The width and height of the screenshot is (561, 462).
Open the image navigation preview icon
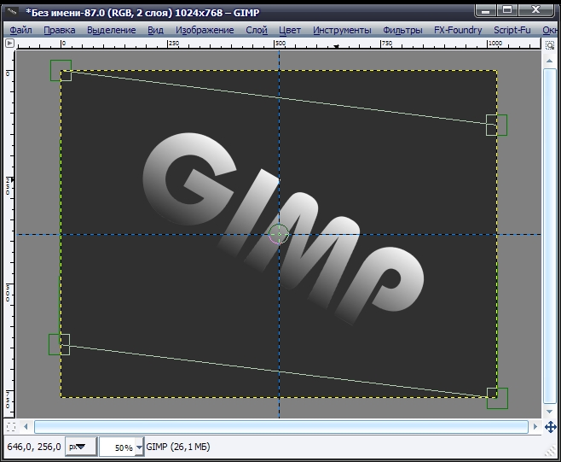(552, 425)
